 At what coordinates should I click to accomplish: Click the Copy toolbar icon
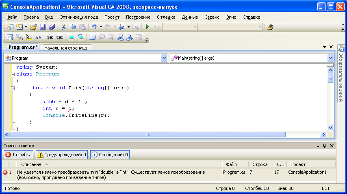(73, 27)
